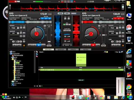This screenshot has width=134, height=100.
Task: Click right deck pitch slider handle
Action: (x=104, y=35)
